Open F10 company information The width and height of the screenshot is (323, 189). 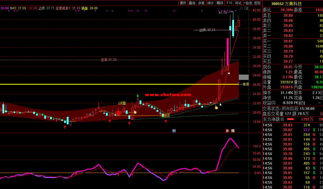point(229,3)
